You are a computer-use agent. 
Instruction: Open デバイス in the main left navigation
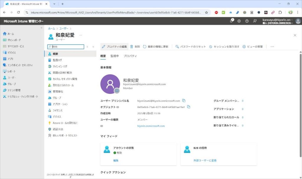pos(9,52)
